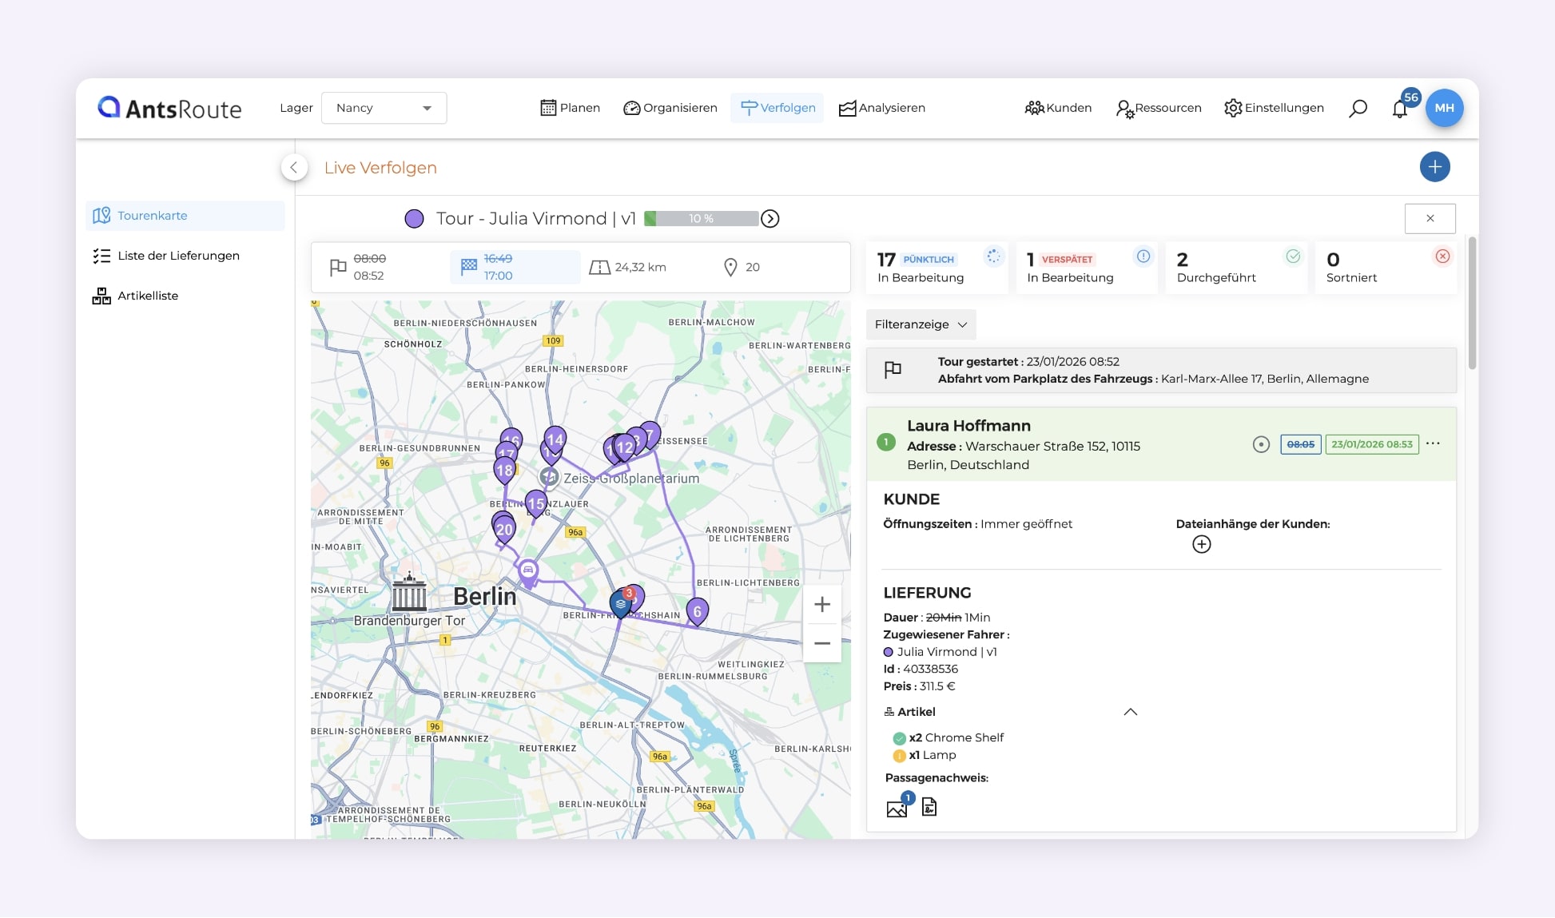
Task: Toggle the 17 Pünktlich status filter
Action: point(936,268)
